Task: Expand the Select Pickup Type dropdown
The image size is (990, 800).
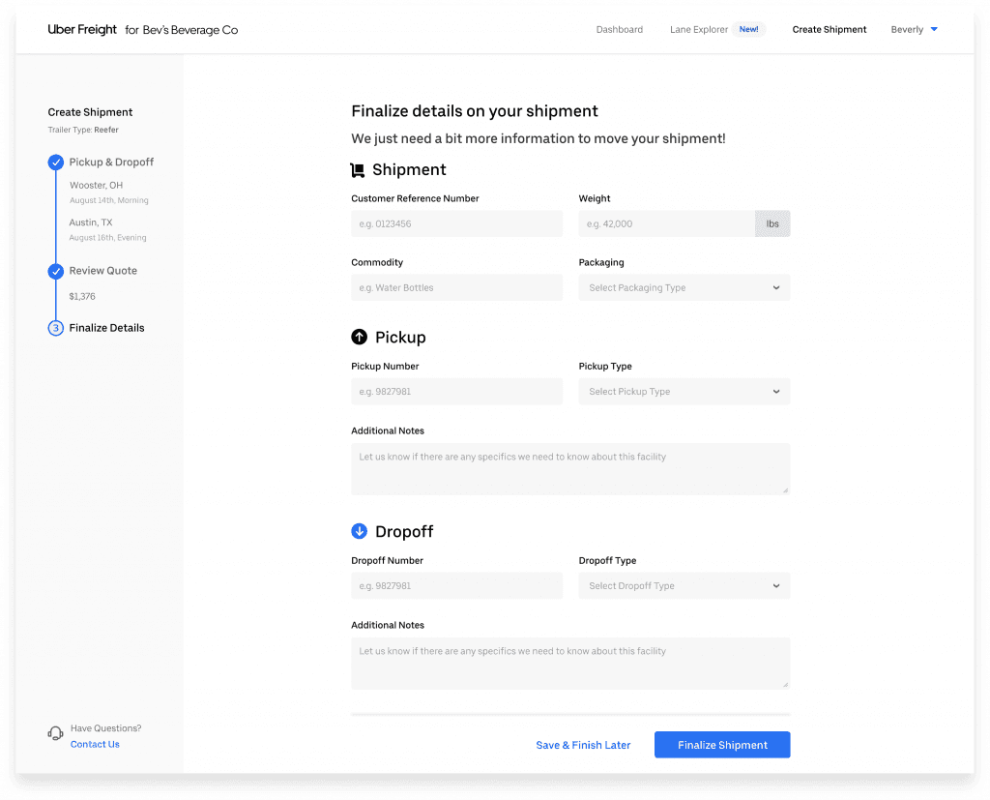Action: (x=684, y=392)
